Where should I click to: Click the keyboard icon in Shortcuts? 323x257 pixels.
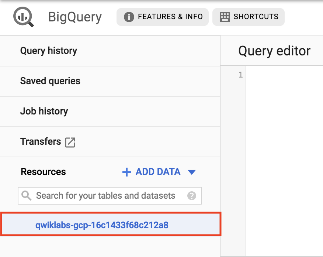point(225,17)
